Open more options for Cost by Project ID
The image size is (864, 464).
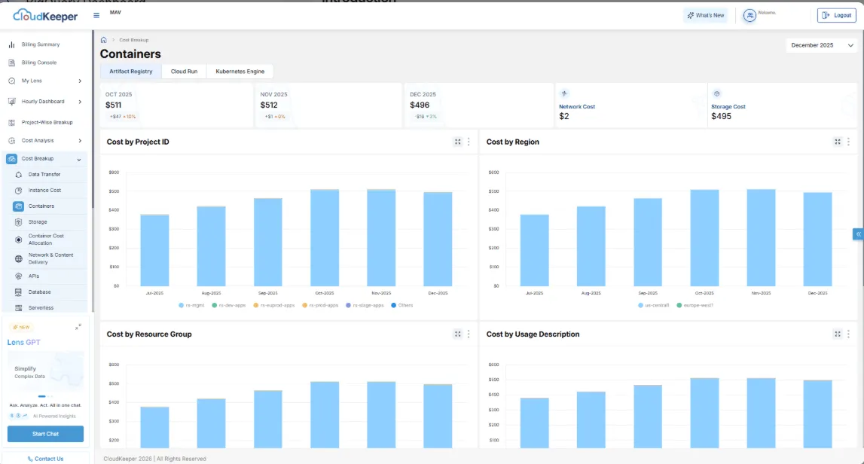point(469,142)
